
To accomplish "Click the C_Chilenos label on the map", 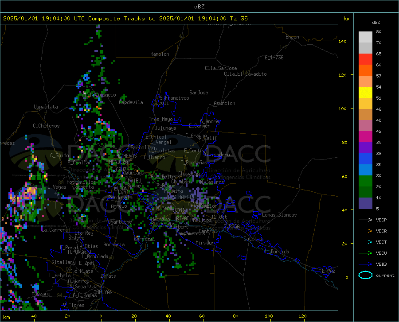I will [x=46, y=126].
